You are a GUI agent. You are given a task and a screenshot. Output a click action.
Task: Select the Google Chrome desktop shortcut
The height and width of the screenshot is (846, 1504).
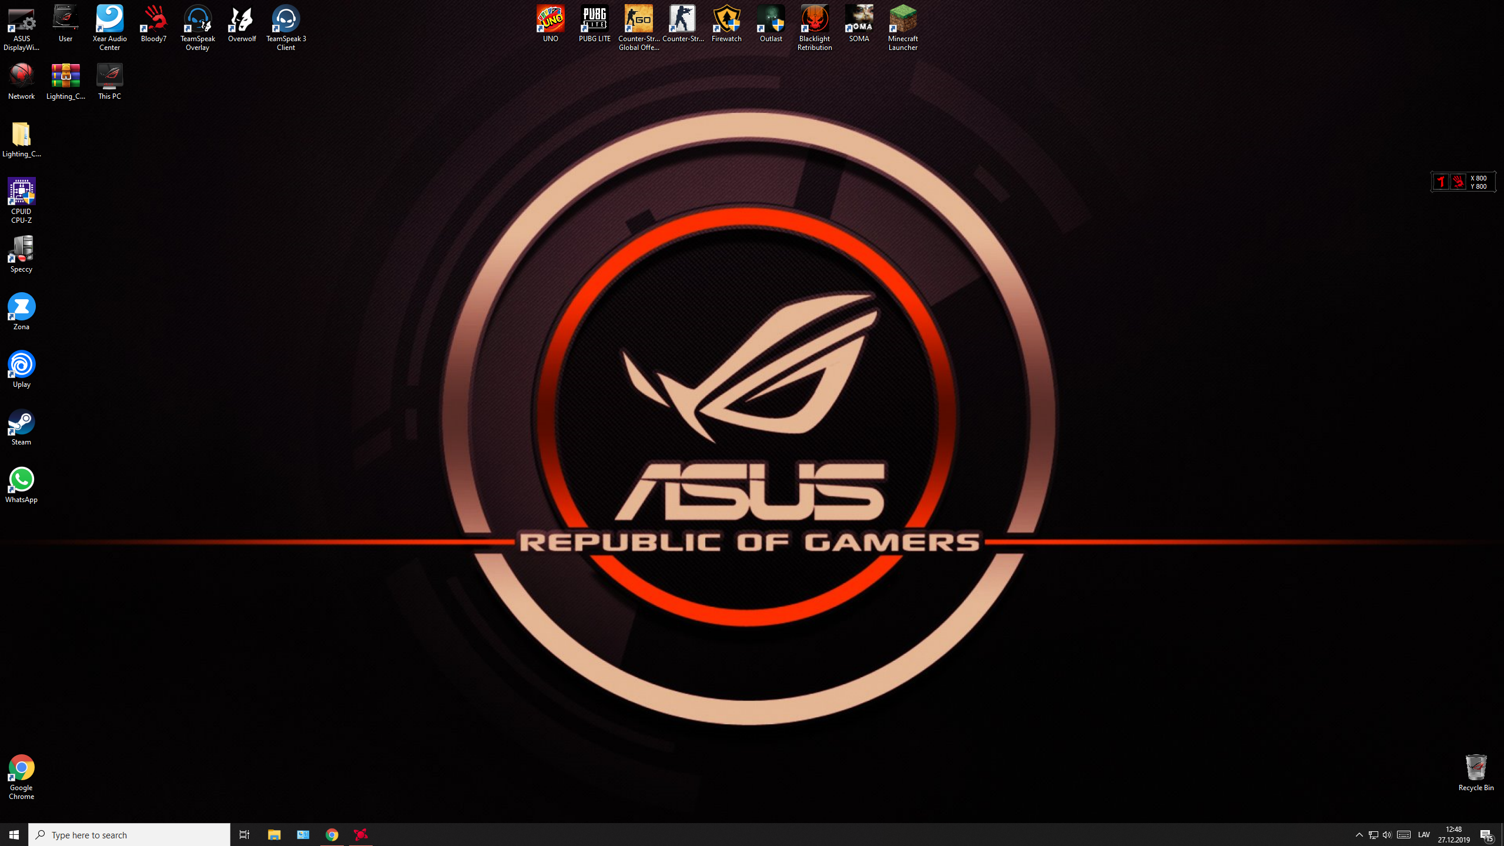click(x=21, y=777)
